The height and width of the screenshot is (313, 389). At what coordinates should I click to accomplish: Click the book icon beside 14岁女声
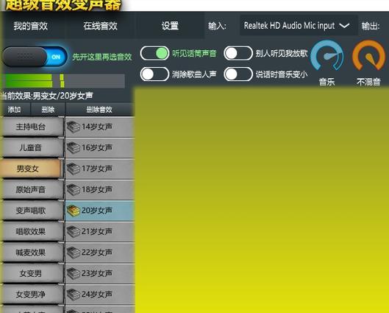(x=74, y=127)
